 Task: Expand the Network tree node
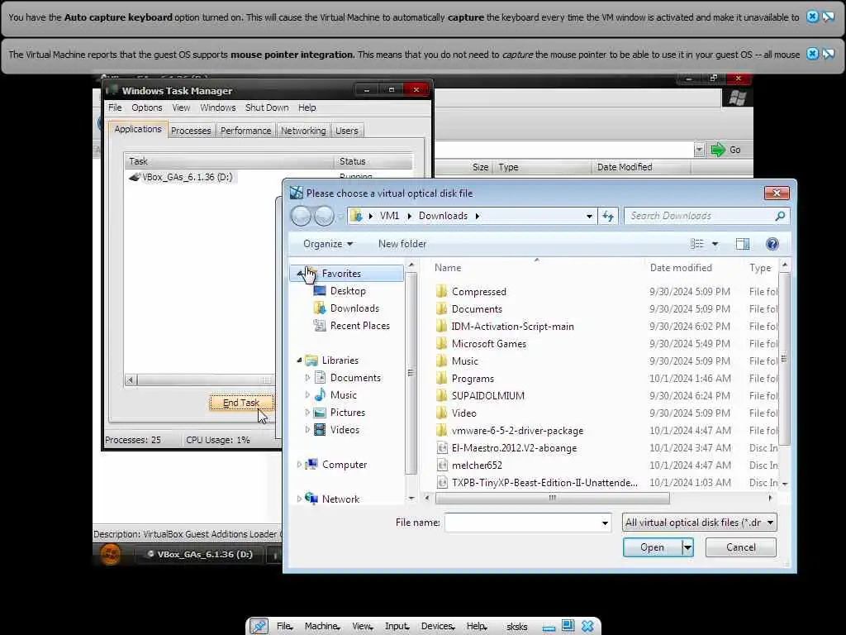point(299,499)
